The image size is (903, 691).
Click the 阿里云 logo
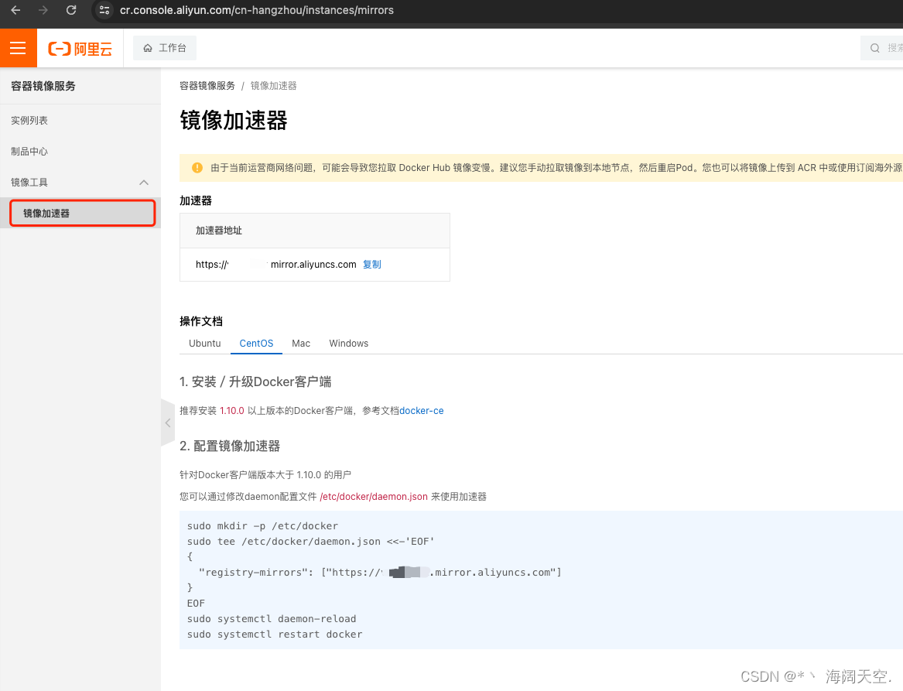pos(80,49)
